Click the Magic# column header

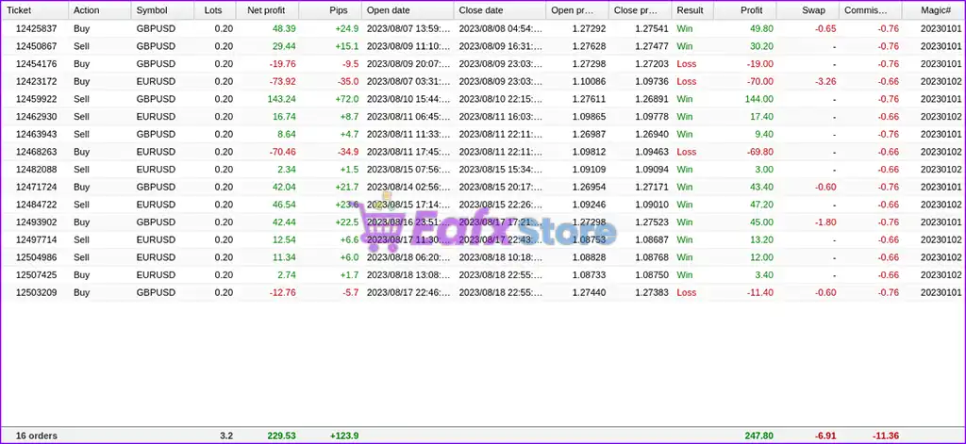click(933, 10)
